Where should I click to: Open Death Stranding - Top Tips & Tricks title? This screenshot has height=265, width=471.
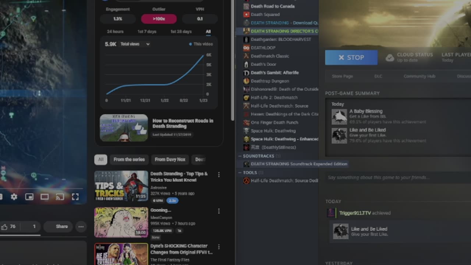click(x=179, y=177)
